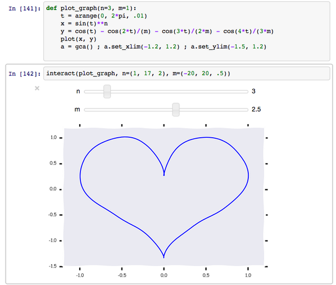Click the 'plot(x, y)' code line

(79, 39)
